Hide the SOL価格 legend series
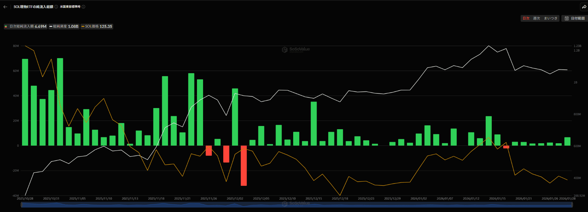588x212 pixels. (97, 27)
